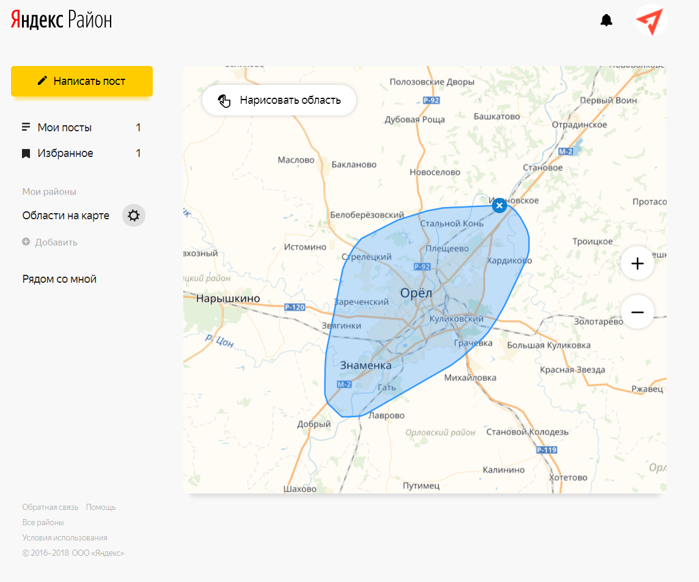Click Добавить to add district

pyautogui.click(x=50, y=242)
